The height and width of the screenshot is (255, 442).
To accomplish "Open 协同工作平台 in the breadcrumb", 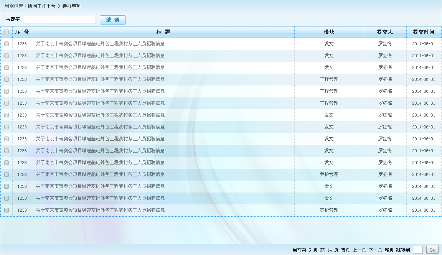I will coord(41,6).
